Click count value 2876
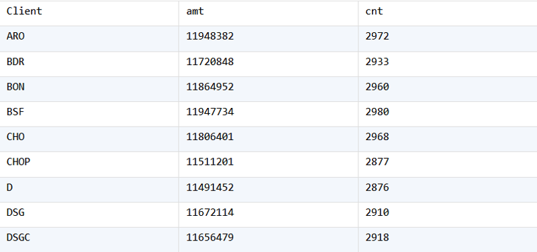The width and height of the screenshot is (537, 252). pyautogui.click(x=377, y=188)
